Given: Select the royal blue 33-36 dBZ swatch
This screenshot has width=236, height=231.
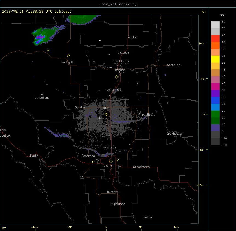Looking at the screenshot, I should [x=215, y=100].
